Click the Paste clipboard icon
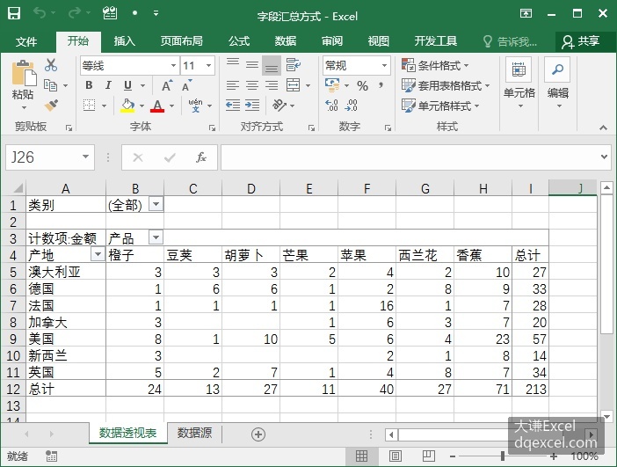The image size is (617, 467). 24,74
